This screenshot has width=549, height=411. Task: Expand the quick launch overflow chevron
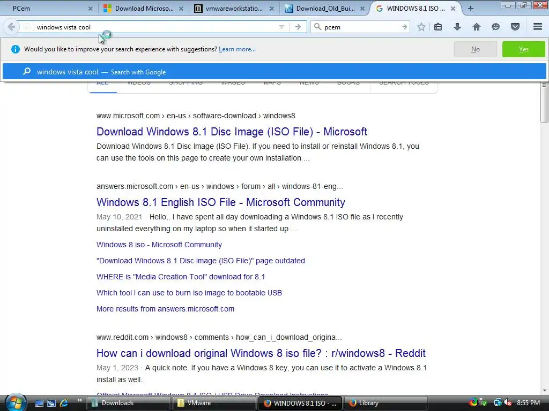click(x=79, y=400)
